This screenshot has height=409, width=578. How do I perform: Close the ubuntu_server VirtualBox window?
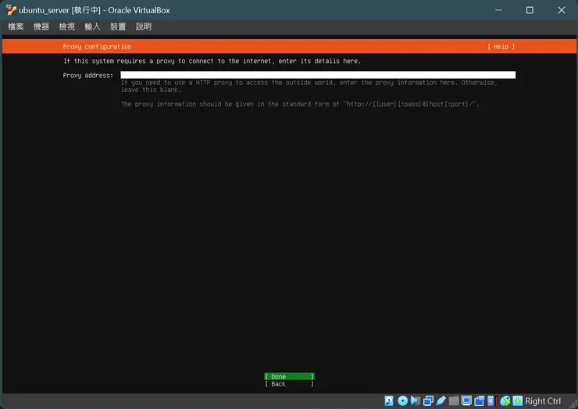point(562,10)
